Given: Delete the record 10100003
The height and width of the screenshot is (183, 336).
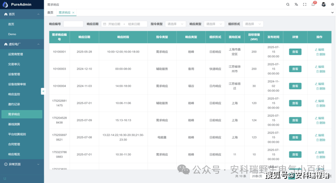Looking at the screenshot, I should (x=321, y=72).
